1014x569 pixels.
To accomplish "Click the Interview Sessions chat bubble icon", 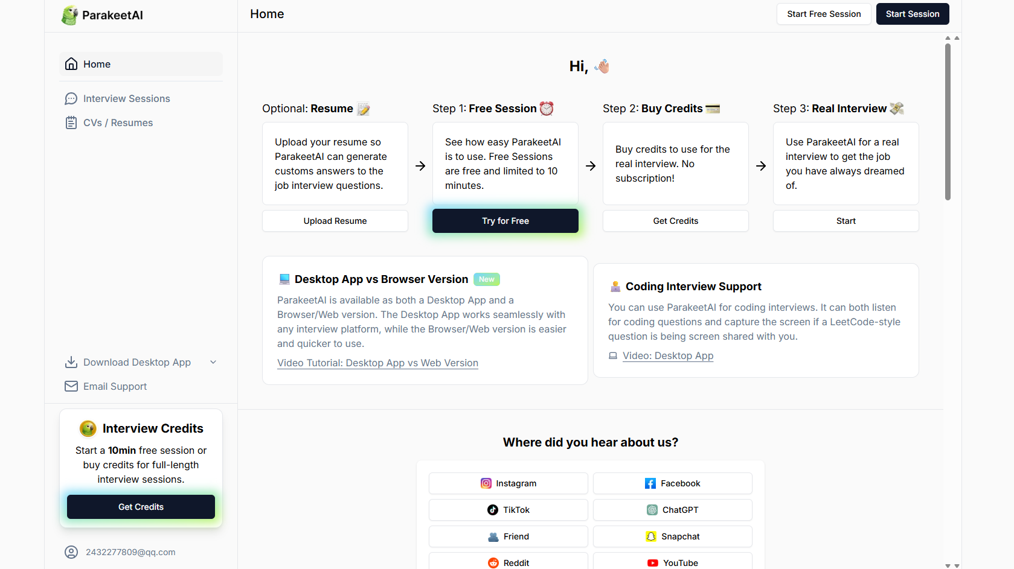I will (x=71, y=98).
